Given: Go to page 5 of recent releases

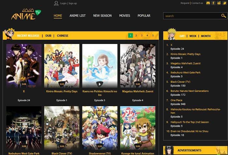Looking at the screenshot, I should click(x=153, y=35).
